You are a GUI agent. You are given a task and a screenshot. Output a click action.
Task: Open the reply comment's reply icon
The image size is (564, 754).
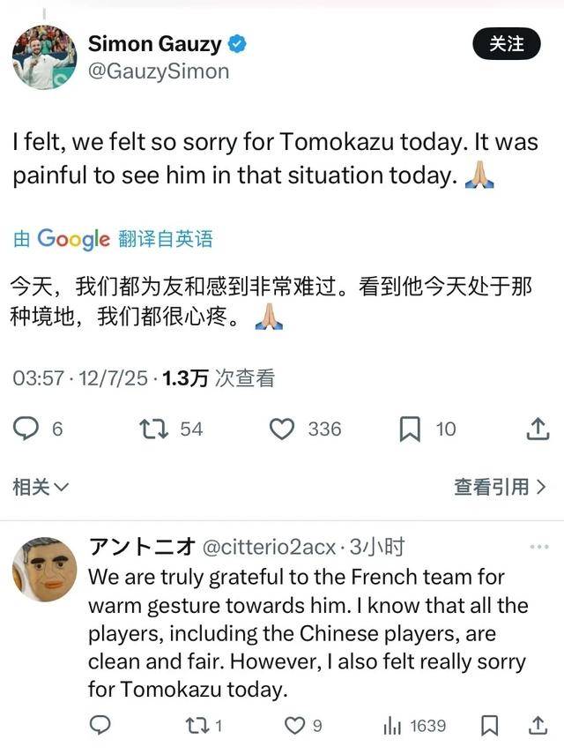(x=101, y=726)
